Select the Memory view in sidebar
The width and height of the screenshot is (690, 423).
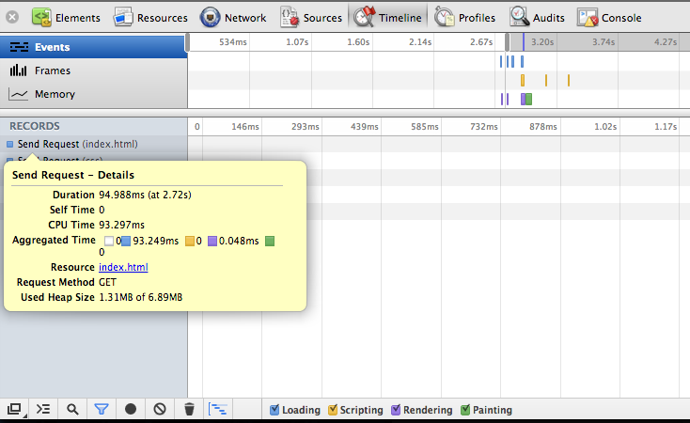click(x=55, y=94)
